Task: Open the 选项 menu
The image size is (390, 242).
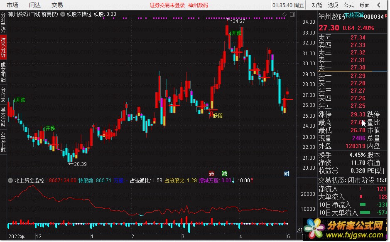Action: (x=333, y=5)
